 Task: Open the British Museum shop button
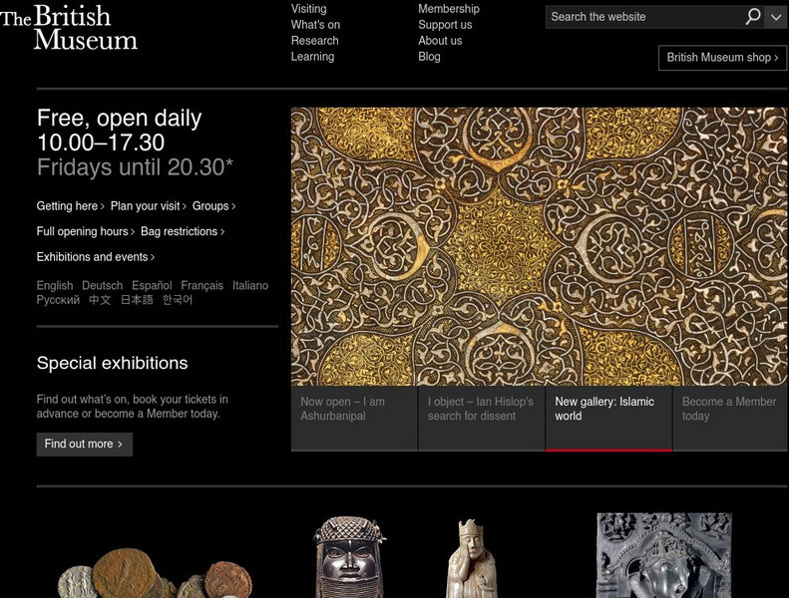722,58
